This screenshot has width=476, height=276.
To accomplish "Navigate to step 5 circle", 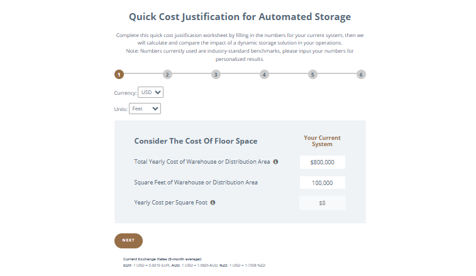I will (313, 74).
